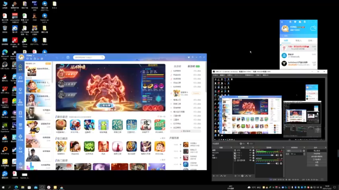This screenshot has height=190, width=339.
Task: Click the OBS transition duration spinner arrows
Action: [304, 154]
